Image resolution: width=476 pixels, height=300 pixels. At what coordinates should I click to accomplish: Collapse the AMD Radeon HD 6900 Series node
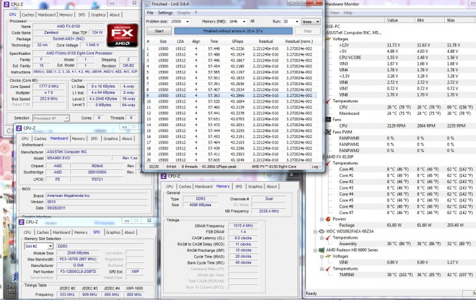click(x=315, y=250)
